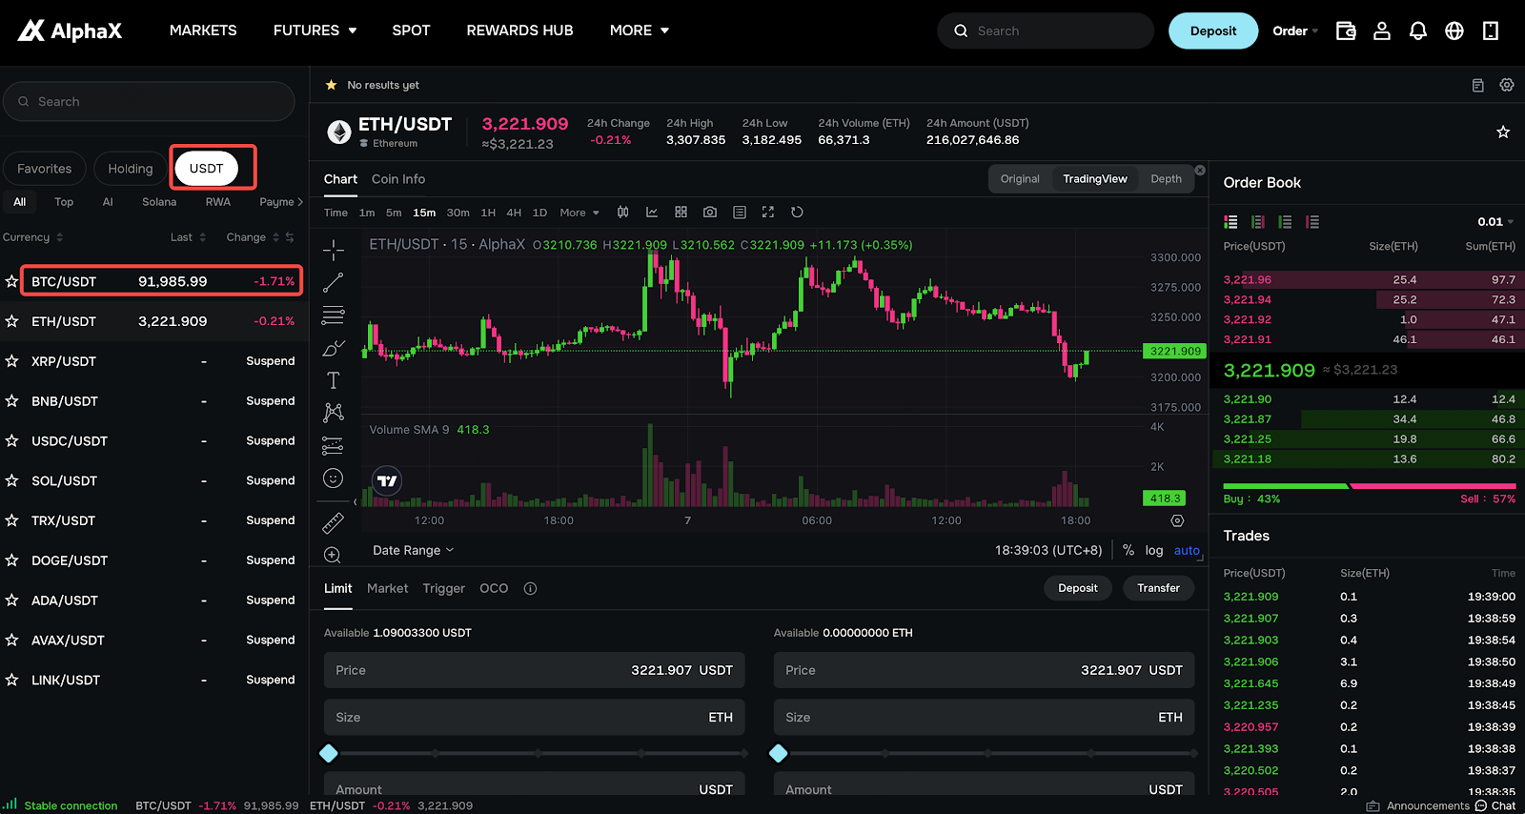Toggle auto scale on the chart
1525x814 pixels.
pos(1187,550)
